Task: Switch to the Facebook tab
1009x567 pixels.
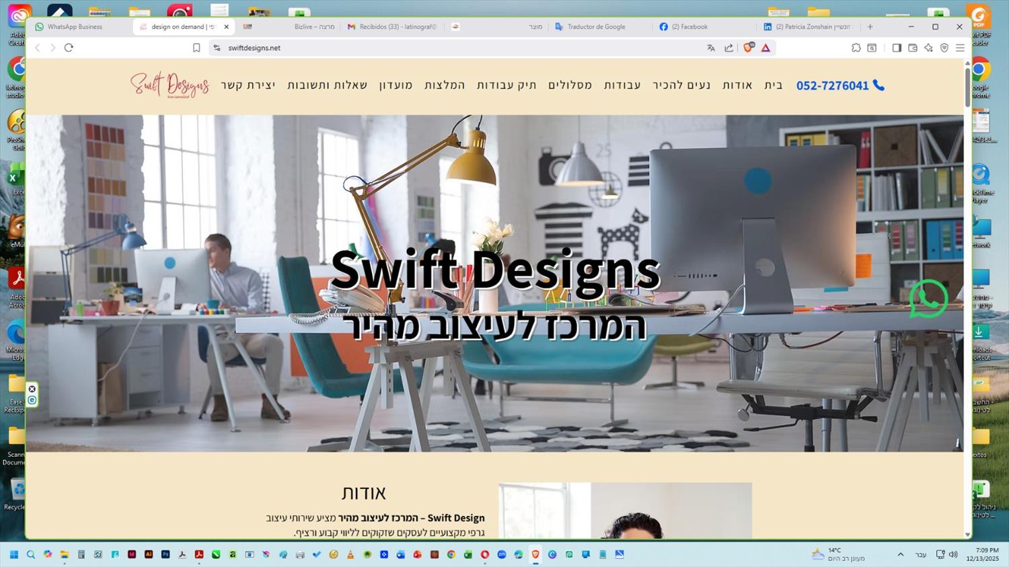Action: click(x=703, y=27)
